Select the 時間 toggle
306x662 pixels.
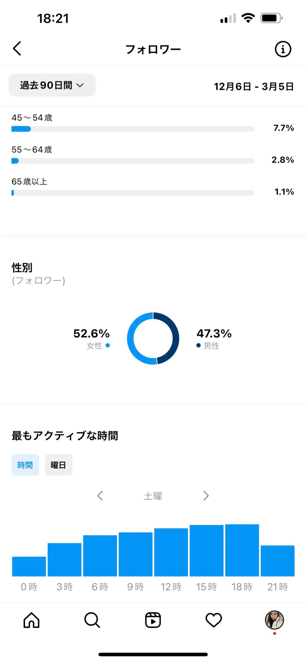[25, 465]
